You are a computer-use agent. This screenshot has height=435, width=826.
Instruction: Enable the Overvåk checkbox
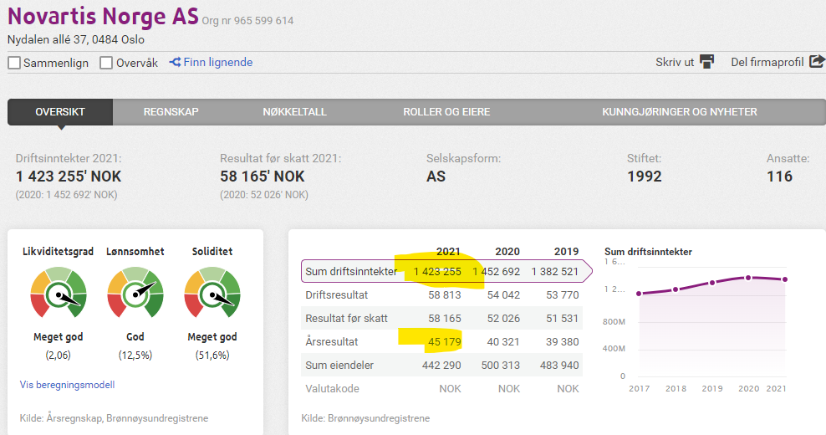[x=106, y=63]
